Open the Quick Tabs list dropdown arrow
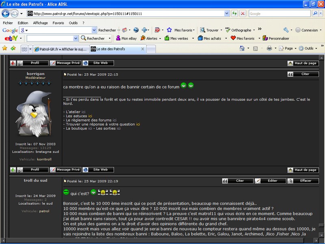 [x=30, y=49]
